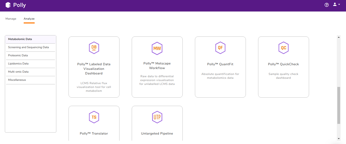This screenshot has height=144, width=346.
Task: Click 'LCMS Relative flux visualization' description
Action: coord(94,87)
